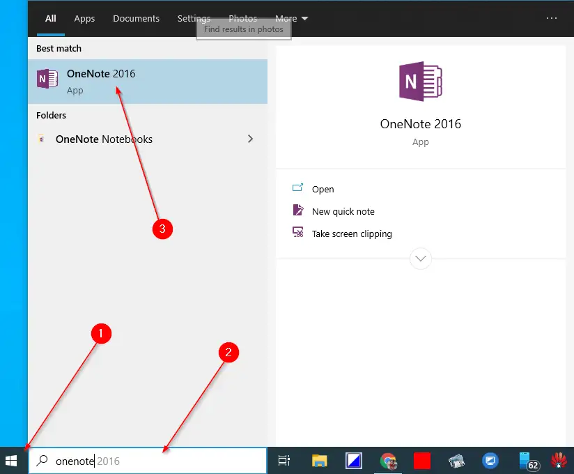Screen dimensions: 574x474
Task: Open the blue circular monitor app on taskbar
Action: pyautogui.click(x=490, y=461)
